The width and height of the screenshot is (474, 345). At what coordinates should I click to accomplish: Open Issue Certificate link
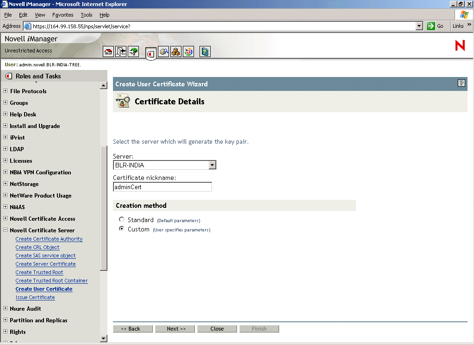[x=35, y=297]
